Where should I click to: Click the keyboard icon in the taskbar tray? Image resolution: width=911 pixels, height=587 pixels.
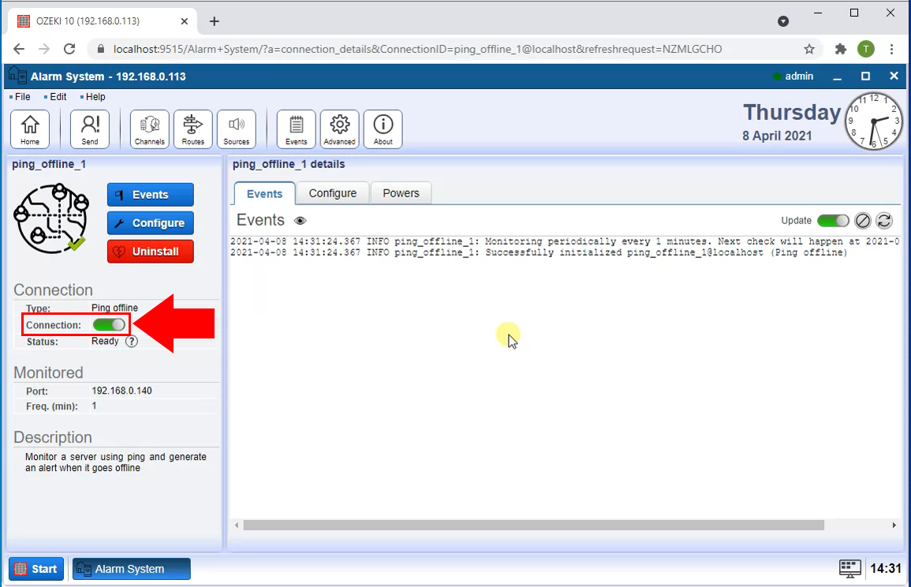(x=850, y=568)
